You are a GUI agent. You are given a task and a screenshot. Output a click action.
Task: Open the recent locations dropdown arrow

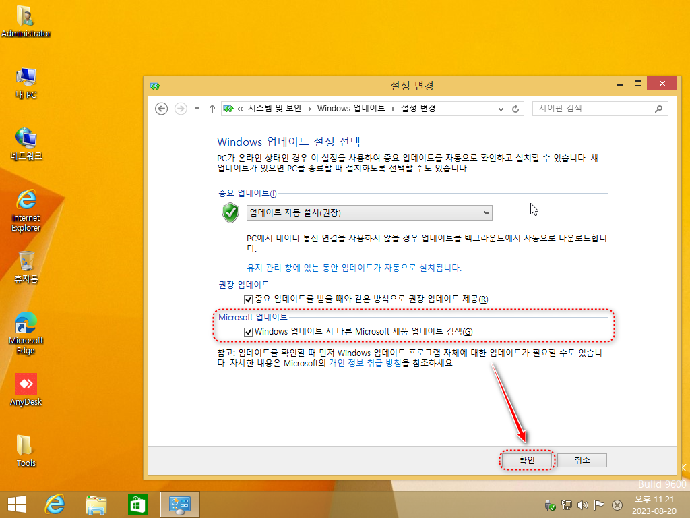pyautogui.click(x=197, y=109)
